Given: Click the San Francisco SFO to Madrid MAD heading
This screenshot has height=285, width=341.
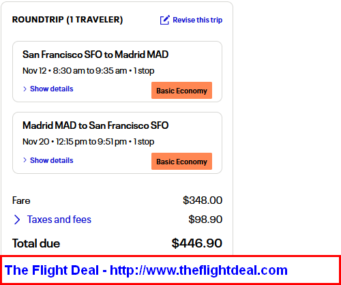Looking at the screenshot, I should pos(95,55).
